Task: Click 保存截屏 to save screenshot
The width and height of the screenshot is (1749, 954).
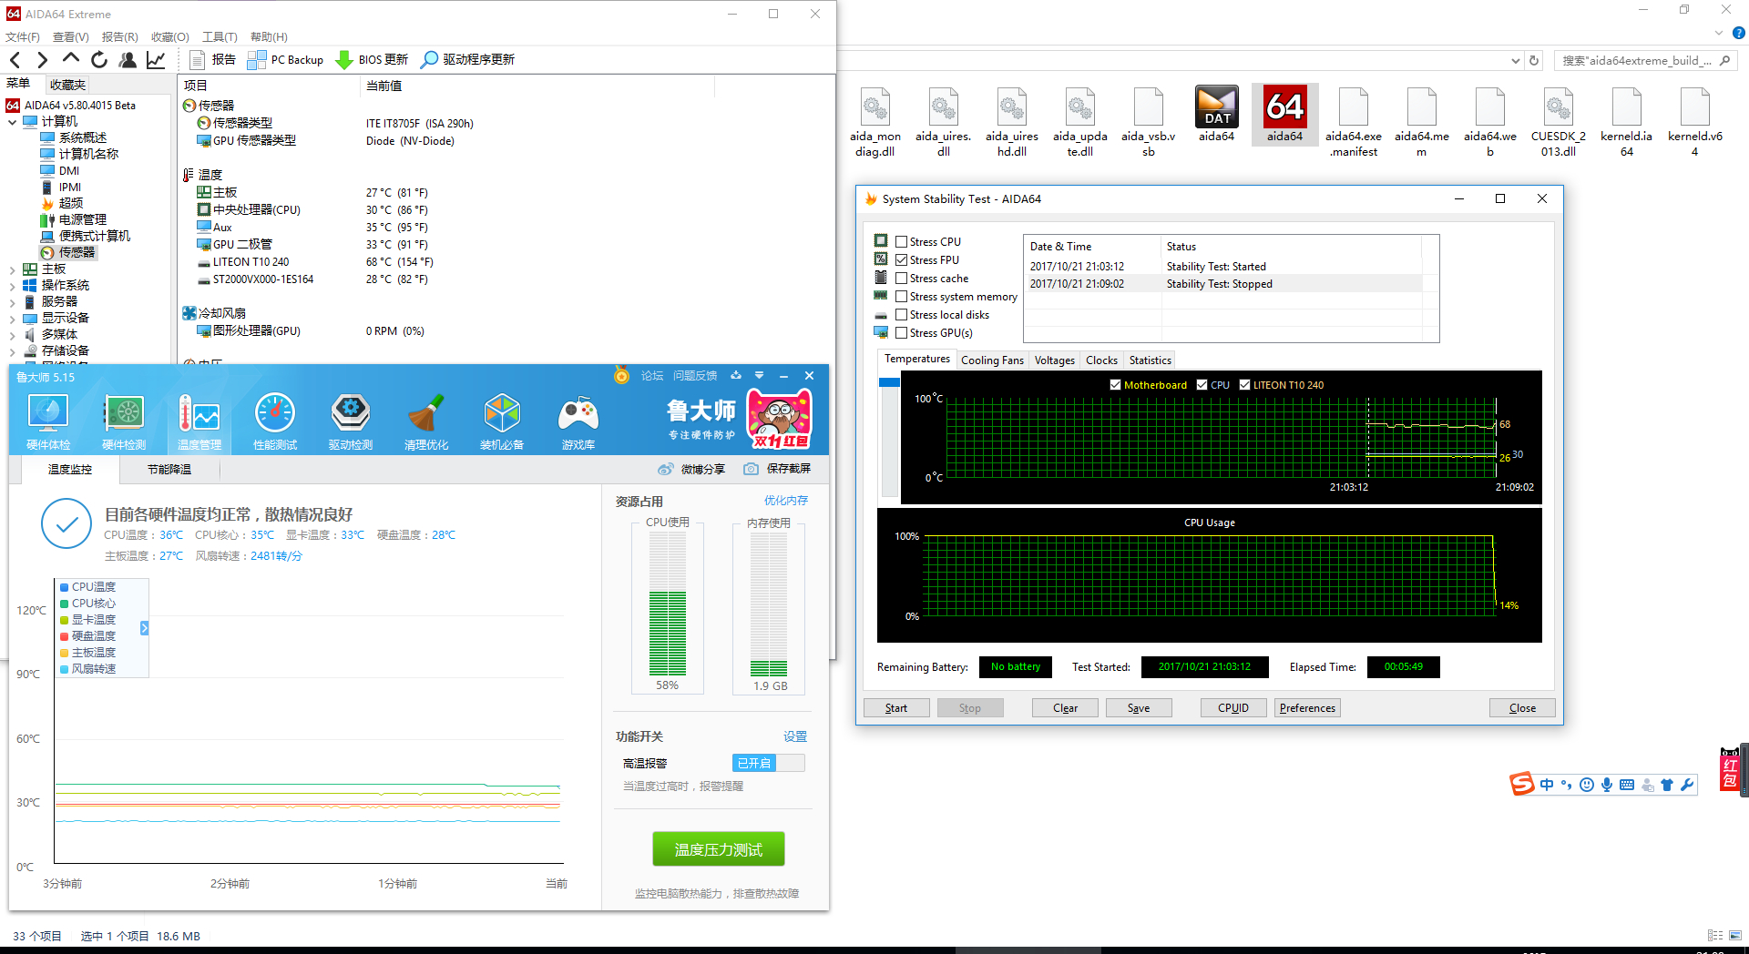Action: [777, 469]
